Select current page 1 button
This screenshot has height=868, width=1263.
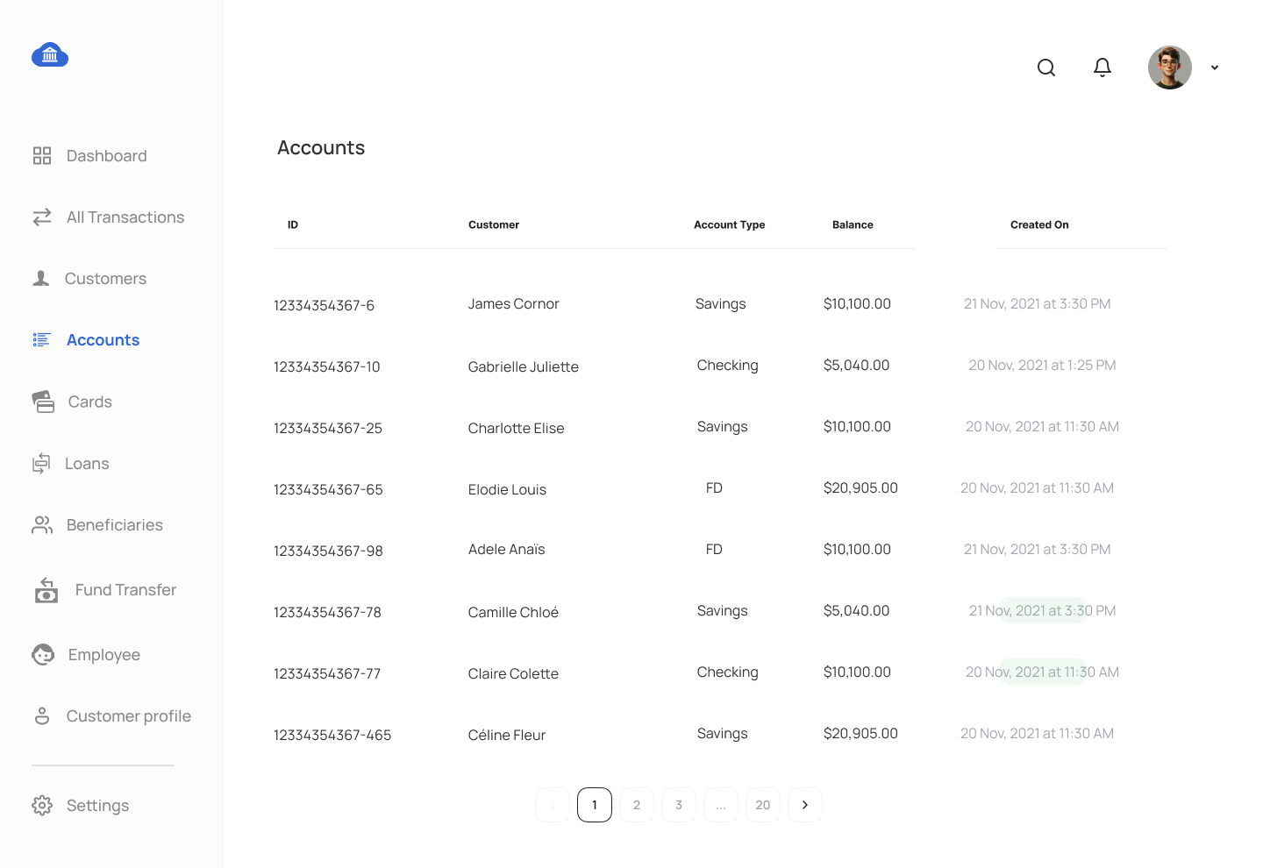[595, 805]
